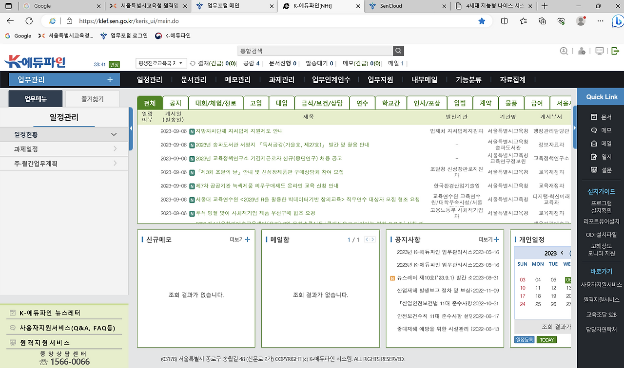Click the TODAY button under the calendar
Image resolution: width=624 pixels, height=368 pixels.
(x=546, y=340)
